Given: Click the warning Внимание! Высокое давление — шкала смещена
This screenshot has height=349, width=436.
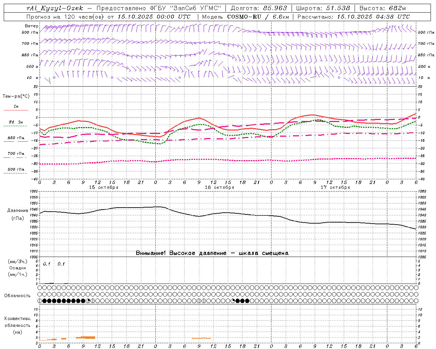Looking at the screenshot, I should coord(212,253).
